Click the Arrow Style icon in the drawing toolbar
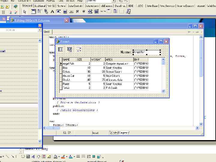 tap(88, 157)
